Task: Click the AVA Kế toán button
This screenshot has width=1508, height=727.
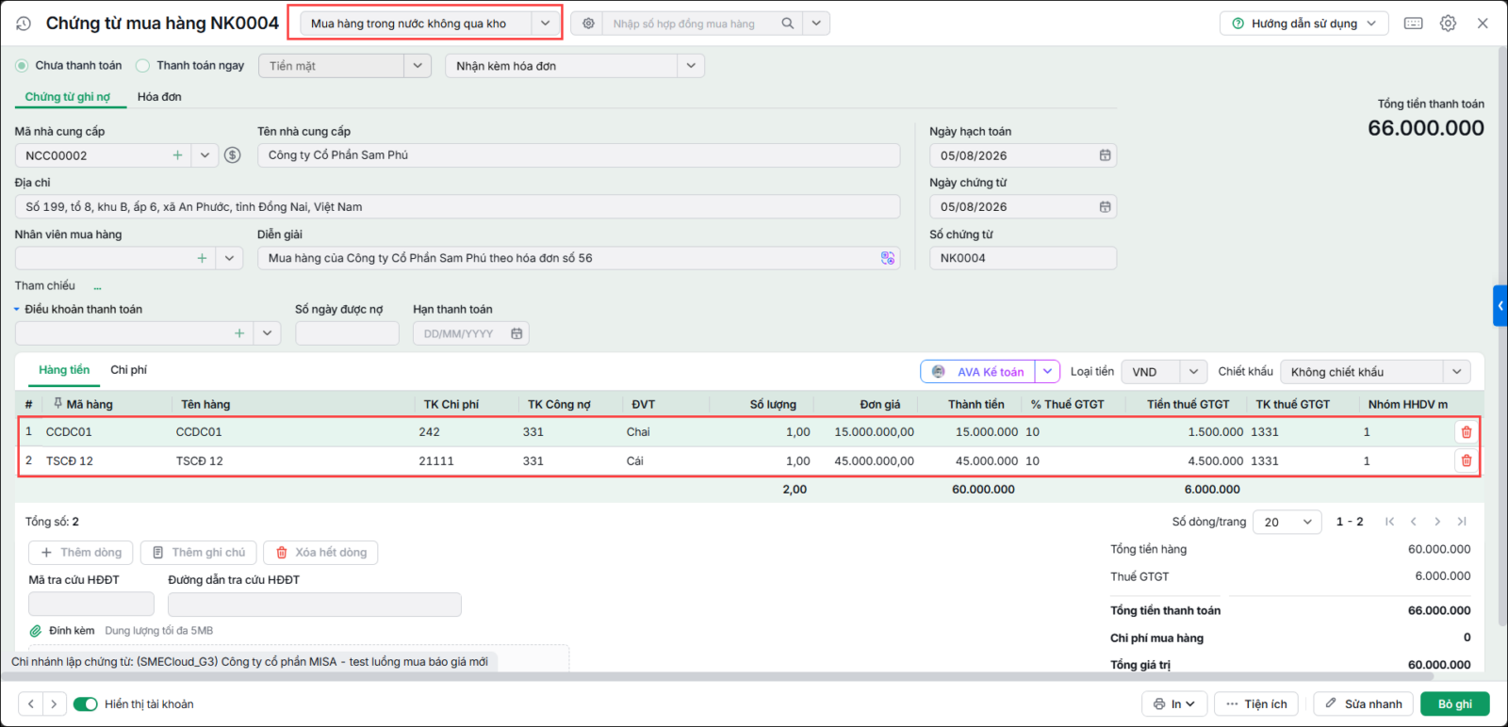Action: coord(978,372)
